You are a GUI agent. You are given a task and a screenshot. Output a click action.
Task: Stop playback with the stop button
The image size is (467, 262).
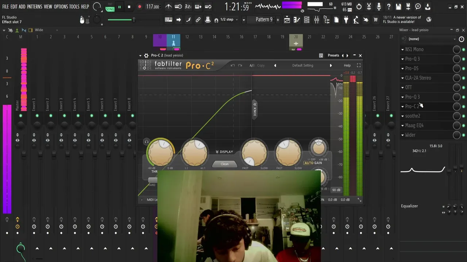point(129,7)
